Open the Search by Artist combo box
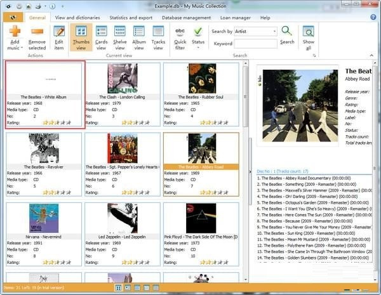The height and width of the screenshot is (295, 381). click(x=256, y=31)
